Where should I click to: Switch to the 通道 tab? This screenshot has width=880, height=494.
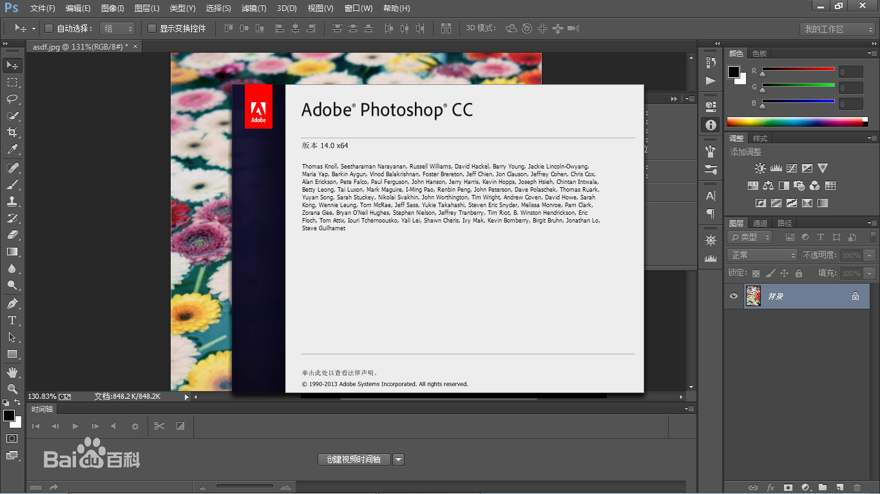tap(760, 223)
